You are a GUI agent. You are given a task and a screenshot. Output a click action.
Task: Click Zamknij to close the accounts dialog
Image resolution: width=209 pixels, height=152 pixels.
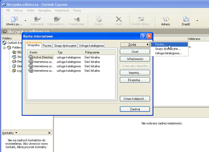pos(135,109)
